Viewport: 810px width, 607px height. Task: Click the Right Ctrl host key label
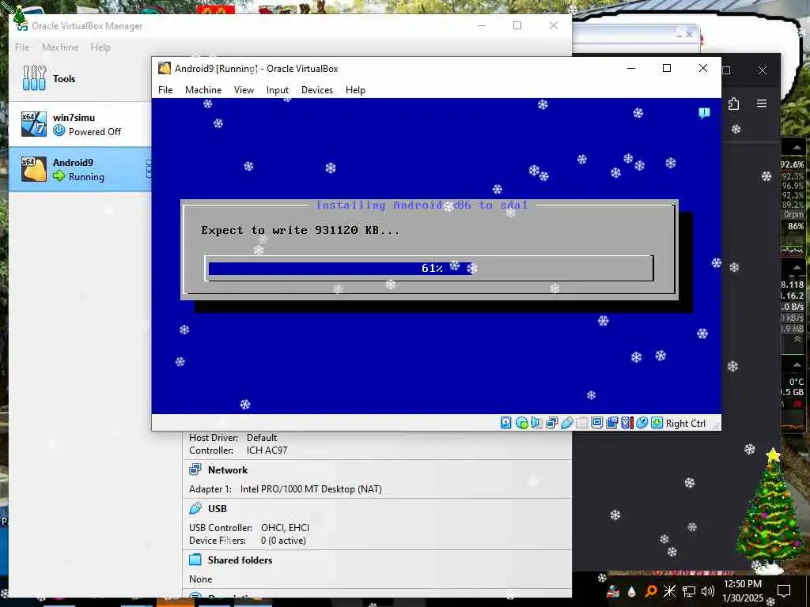coord(686,424)
